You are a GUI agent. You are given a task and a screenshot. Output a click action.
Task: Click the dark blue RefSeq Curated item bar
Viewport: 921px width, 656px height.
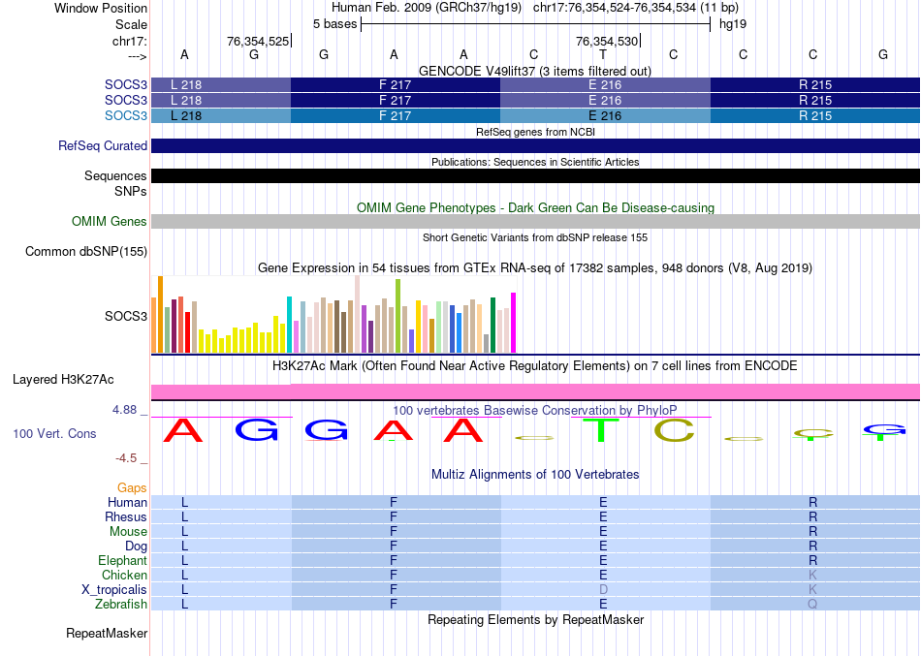click(535, 145)
